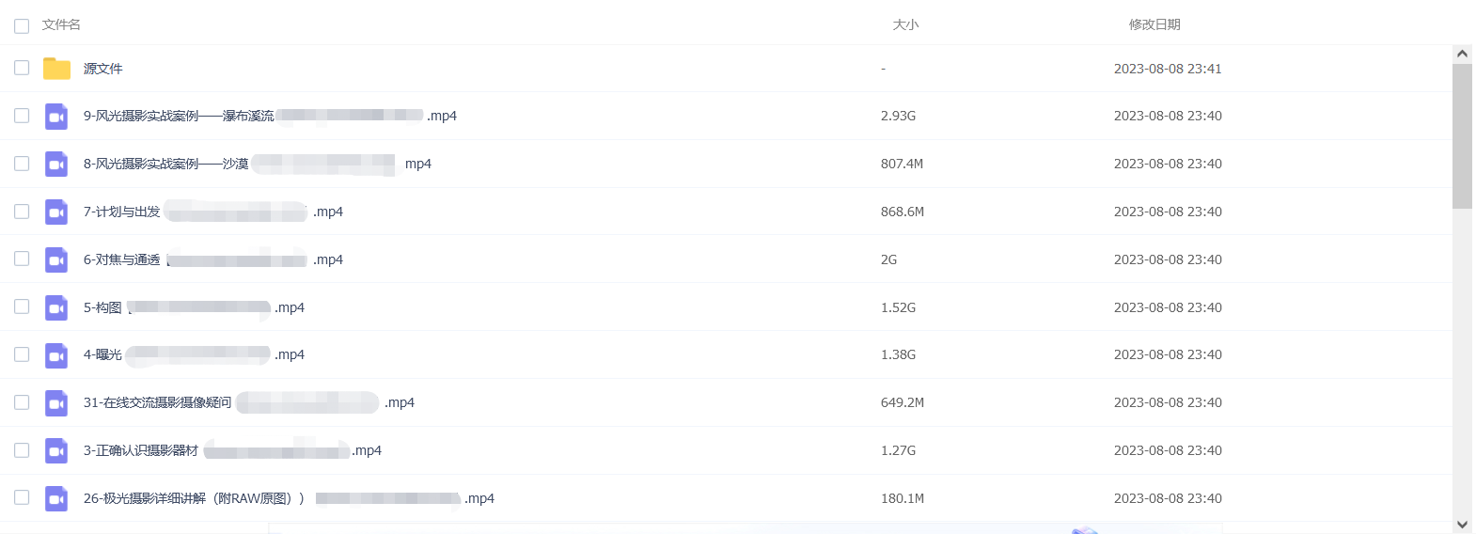Click video icon beside 31-在线交流摄影摄像疑问
The height and width of the screenshot is (534, 1476).
point(56,403)
